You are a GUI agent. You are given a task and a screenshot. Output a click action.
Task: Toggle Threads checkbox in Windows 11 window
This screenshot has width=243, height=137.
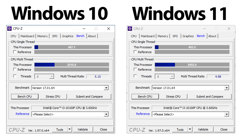pos(135,76)
